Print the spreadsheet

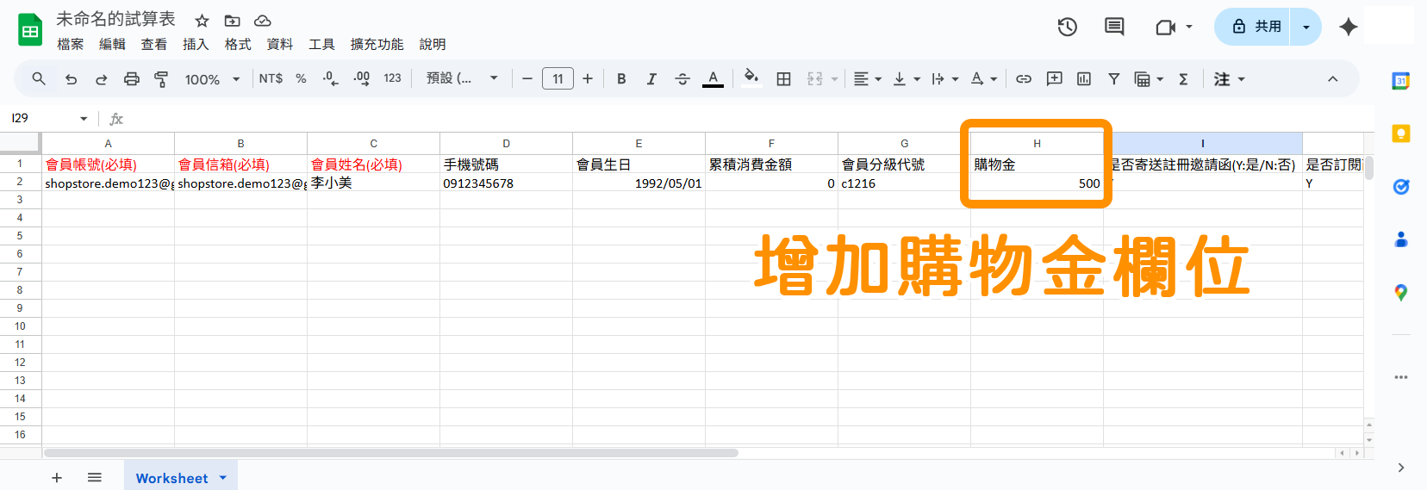click(x=131, y=79)
